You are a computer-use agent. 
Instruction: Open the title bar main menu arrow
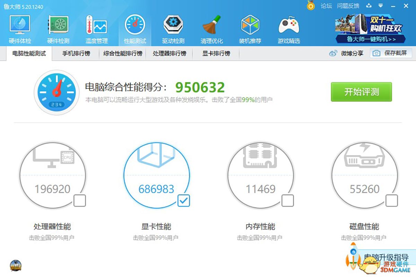point(381,6)
